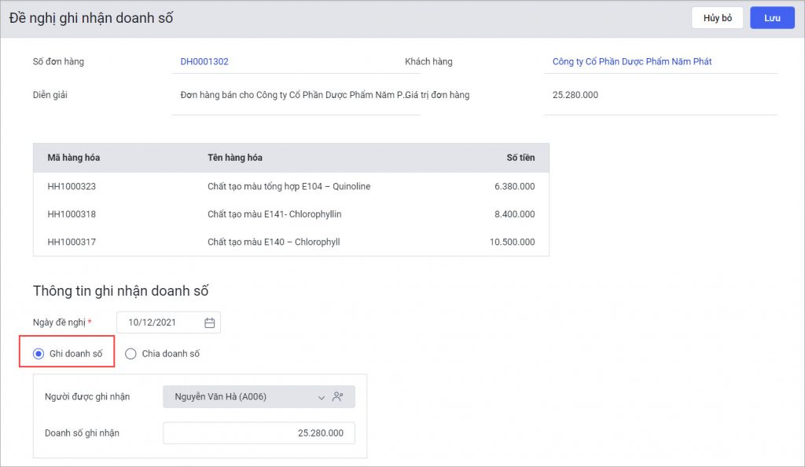Expand the Người được ghi nhận dropdown arrow
805x467 pixels.
[x=321, y=397]
